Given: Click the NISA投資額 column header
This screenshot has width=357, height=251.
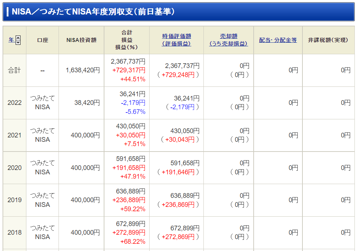Looking at the screenshot, I should click(81, 40).
